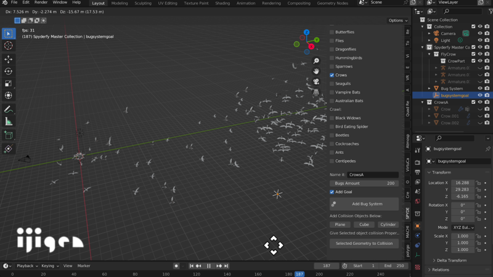493x277 pixels.
Task: Toggle the camera view icon
Action: pyautogui.click(x=316, y=82)
